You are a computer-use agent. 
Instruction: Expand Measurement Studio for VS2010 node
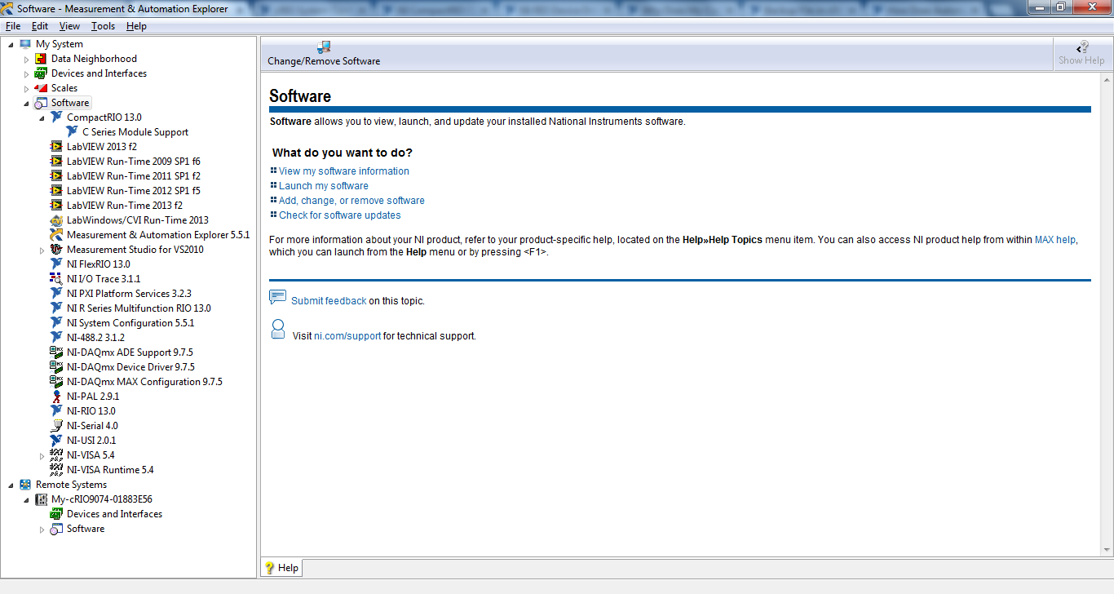42,250
